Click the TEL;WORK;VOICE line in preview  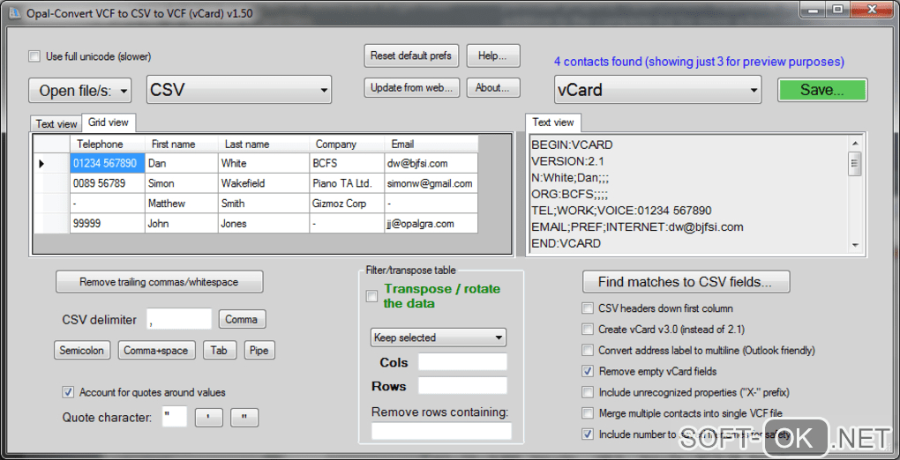pos(621,211)
